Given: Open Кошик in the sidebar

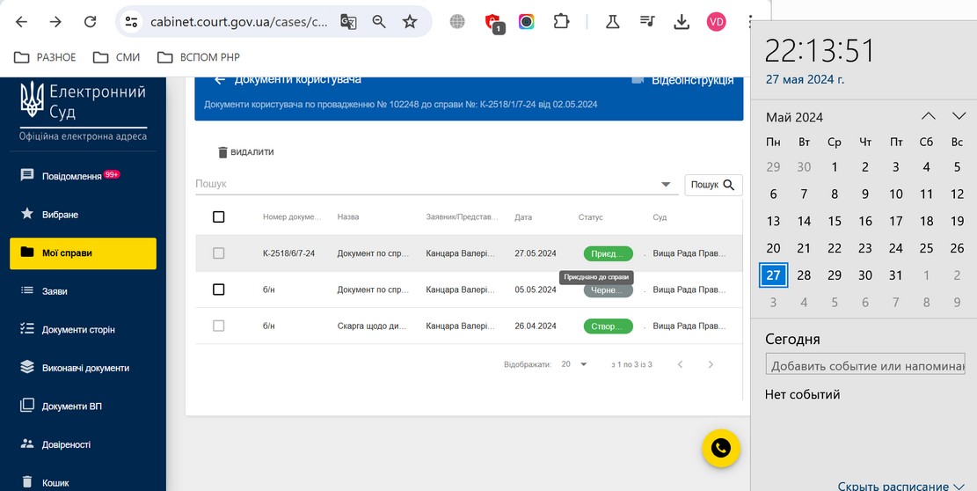Looking at the screenshot, I should click(x=83, y=482).
